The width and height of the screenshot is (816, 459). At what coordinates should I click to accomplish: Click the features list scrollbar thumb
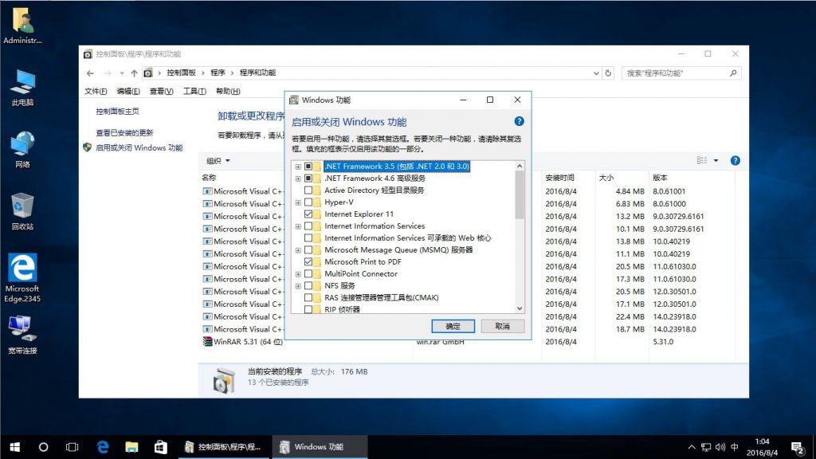520,195
